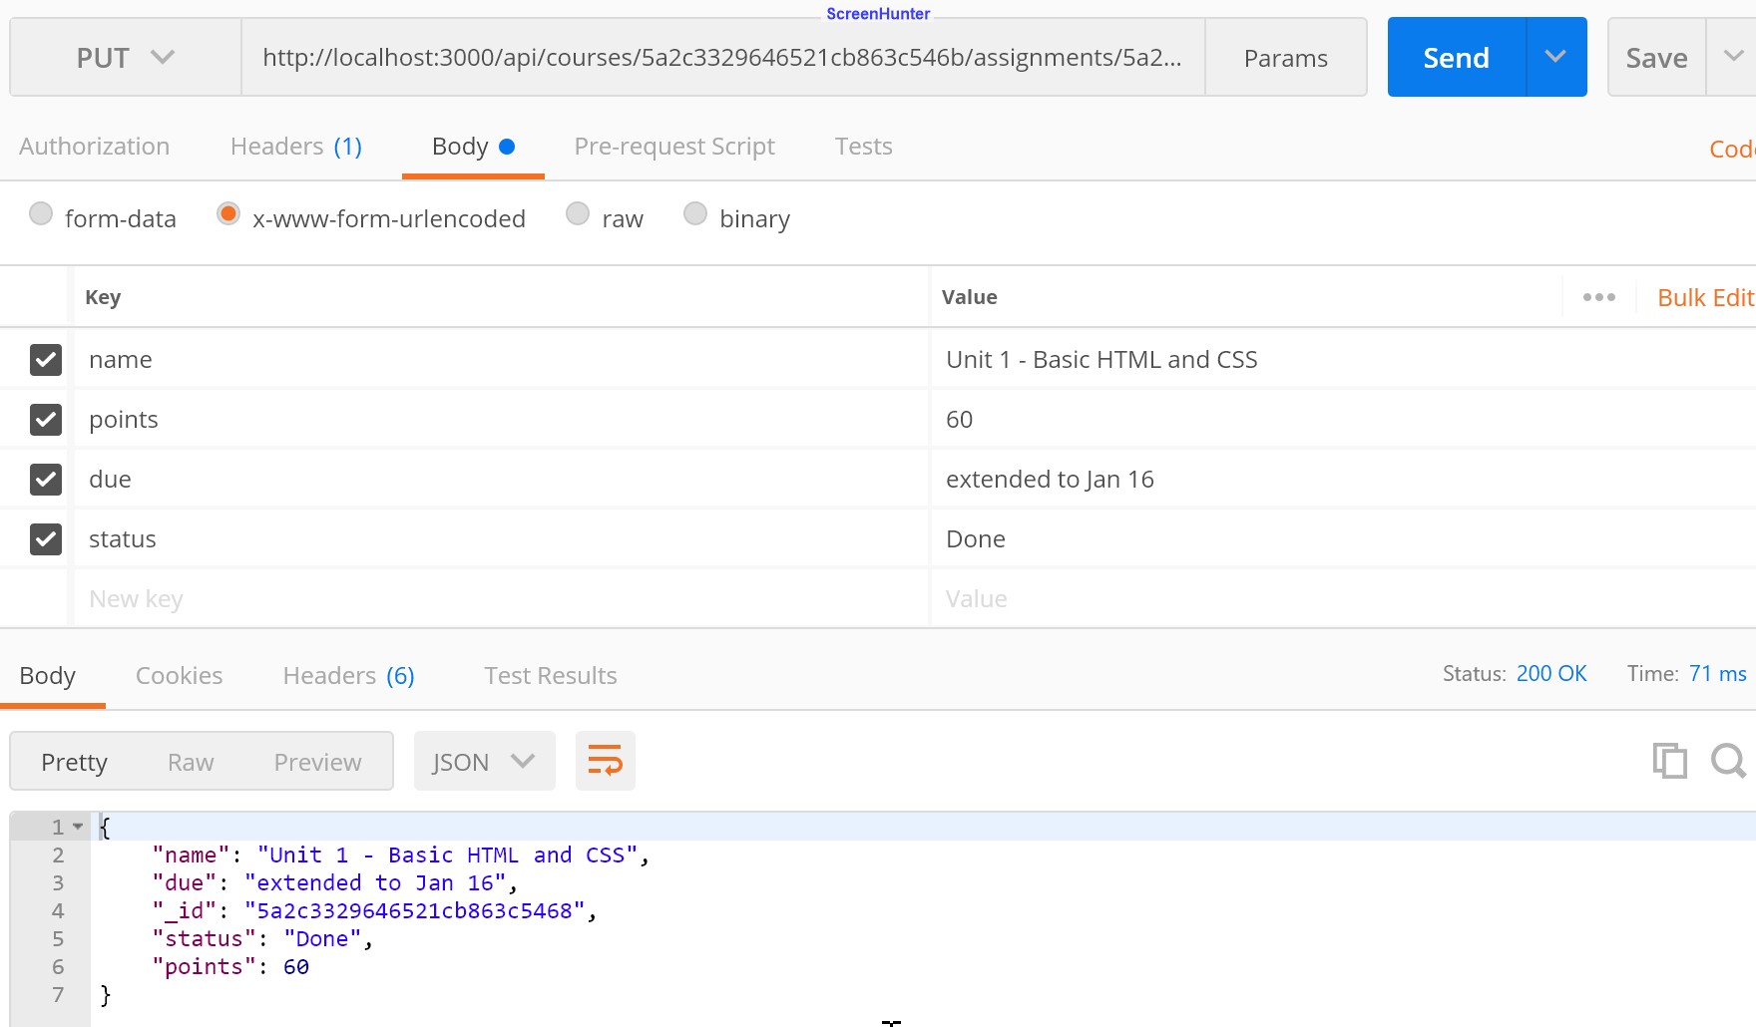The width and height of the screenshot is (1756, 1027).
Task: Select the request Body tab
Action: click(473, 147)
